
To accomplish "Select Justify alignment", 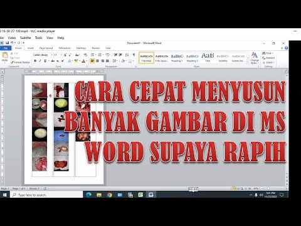I will (107, 61).
